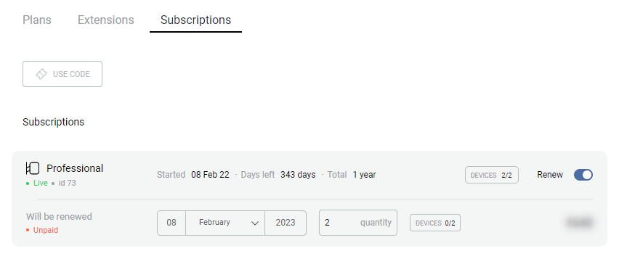
Task: Click the ticket icon in Use Code button
Action: pos(41,74)
